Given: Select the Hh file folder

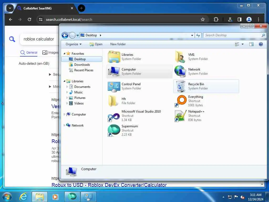Looking at the screenshot, I should pyautogui.click(x=113, y=101).
